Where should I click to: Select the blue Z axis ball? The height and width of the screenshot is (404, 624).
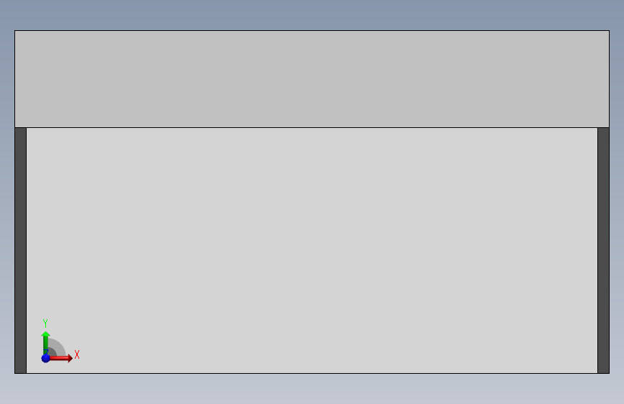click(x=46, y=358)
